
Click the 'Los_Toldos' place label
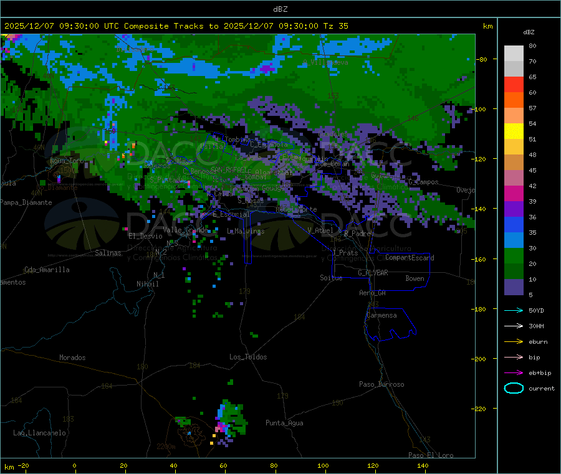pyautogui.click(x=248, y=357)
